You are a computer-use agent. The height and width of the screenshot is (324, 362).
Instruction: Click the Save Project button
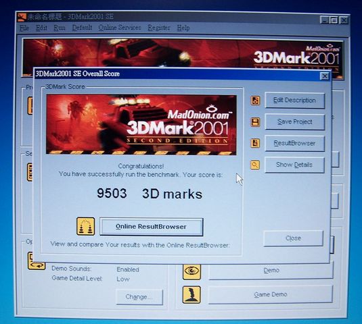coord(294,122)
